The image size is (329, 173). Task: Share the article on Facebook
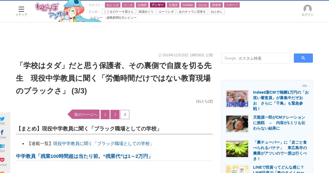coord(2,133)
